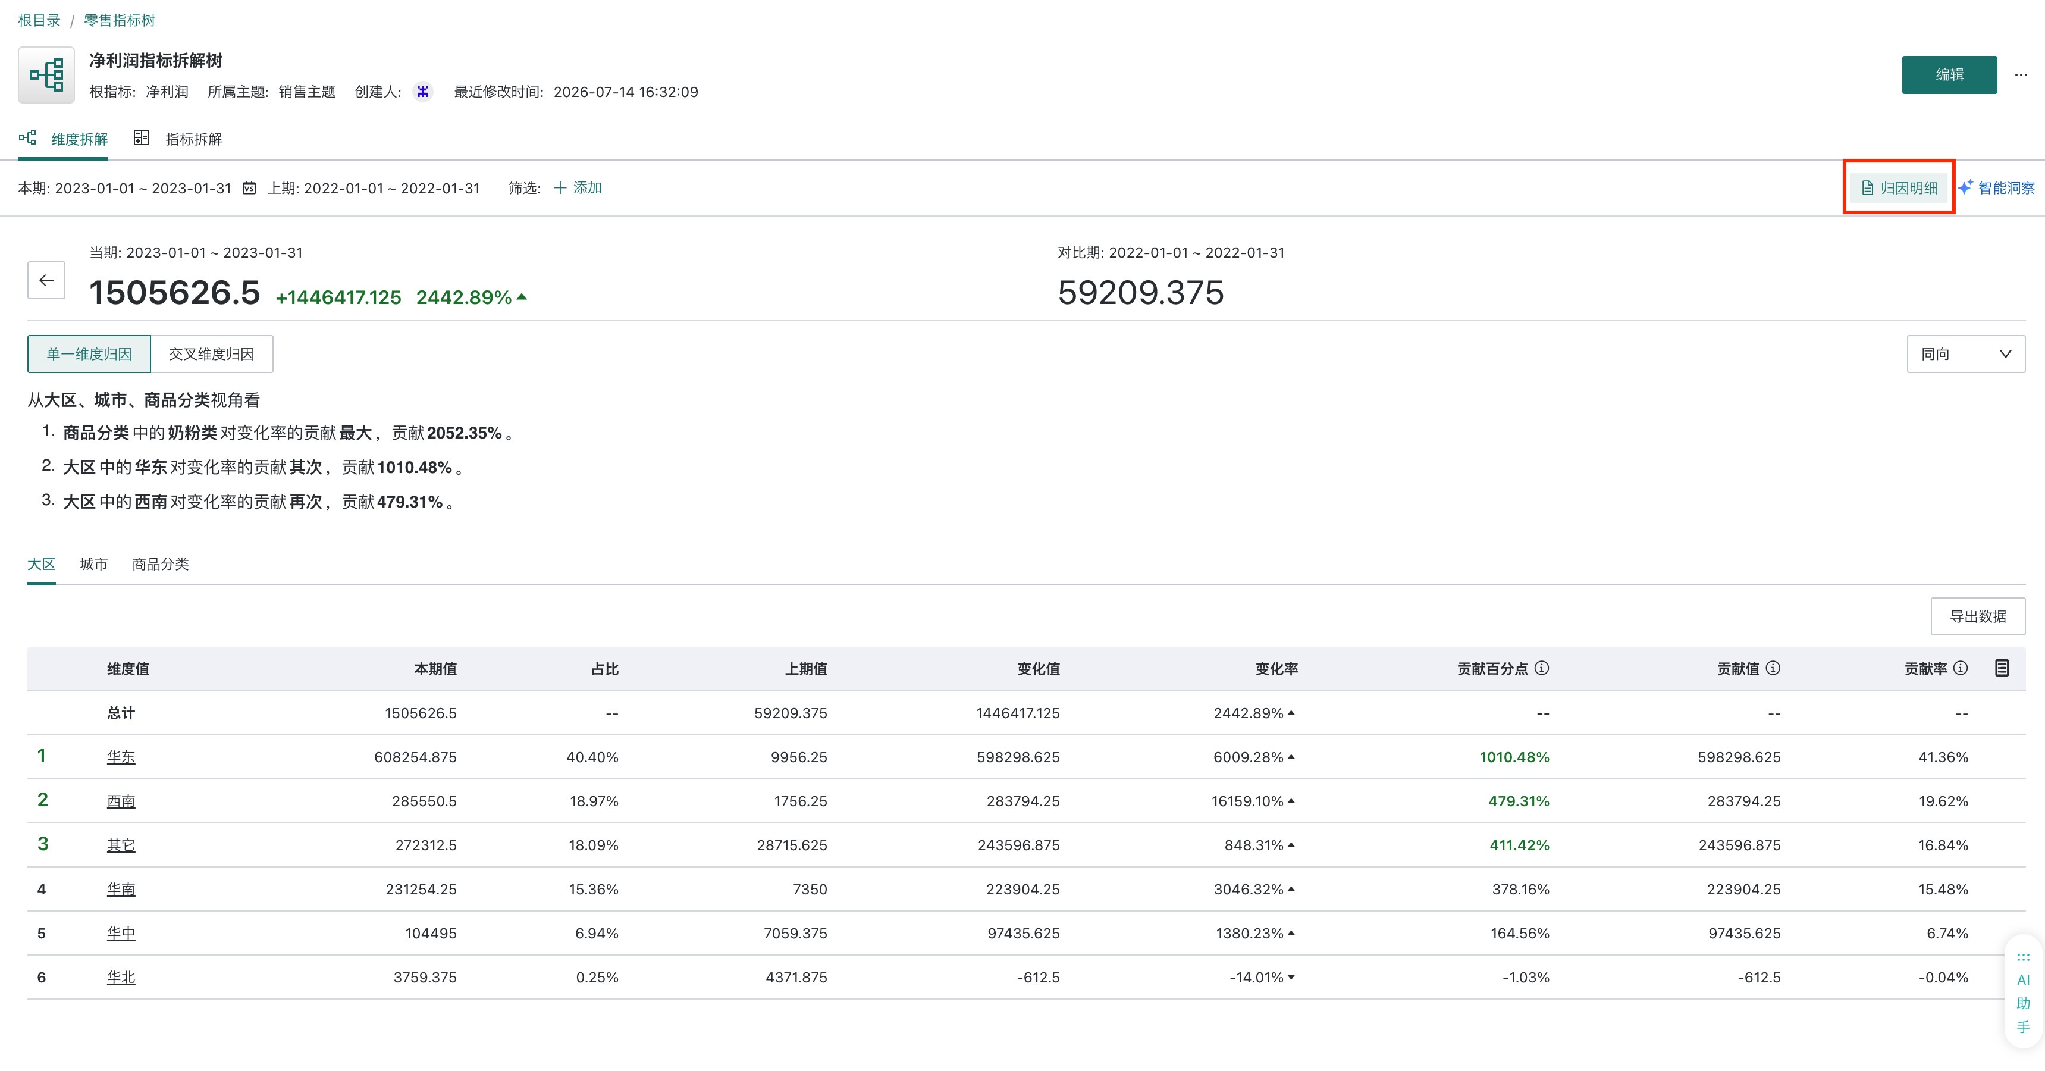Click the info icon next to 贡献值
Viewport: 2045px width, 1071px height.
[x=1773, y=668]
